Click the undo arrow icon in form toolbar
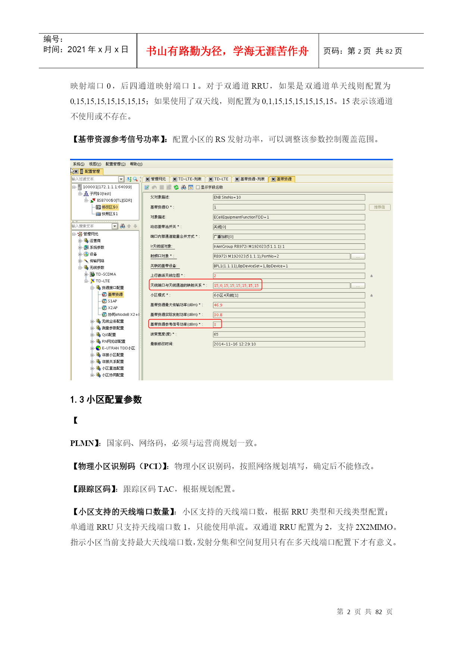The width and height of the screenshot is (463, 654). [x=154, y=188]
